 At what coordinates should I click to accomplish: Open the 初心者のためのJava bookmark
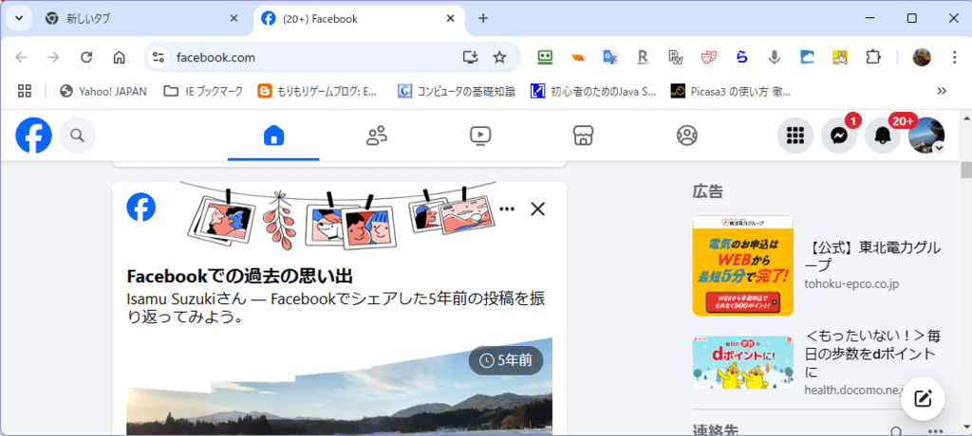coord(593,92)
